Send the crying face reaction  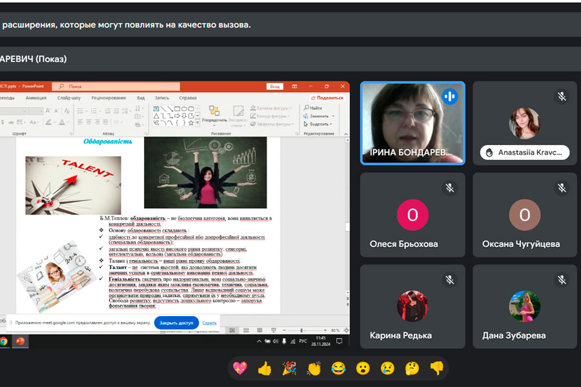pos(387,368)
